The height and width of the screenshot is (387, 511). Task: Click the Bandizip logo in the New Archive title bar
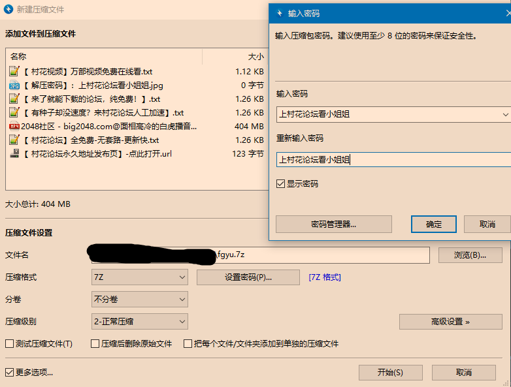point(8,9)
